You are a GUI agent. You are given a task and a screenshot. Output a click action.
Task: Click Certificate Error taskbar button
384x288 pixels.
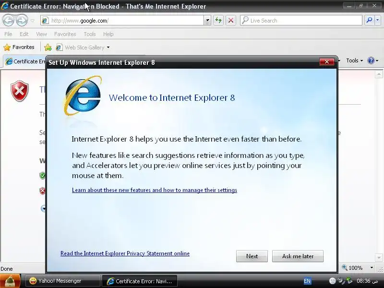(139, 281)
